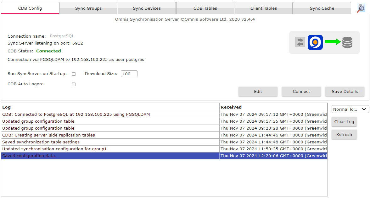This screenshot has width=370, height=198.
Task: Click the Edit button
Action: point(258,91)
